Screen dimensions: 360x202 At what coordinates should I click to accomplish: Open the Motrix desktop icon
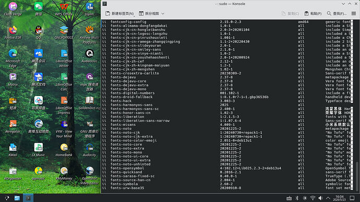[13, 77]
